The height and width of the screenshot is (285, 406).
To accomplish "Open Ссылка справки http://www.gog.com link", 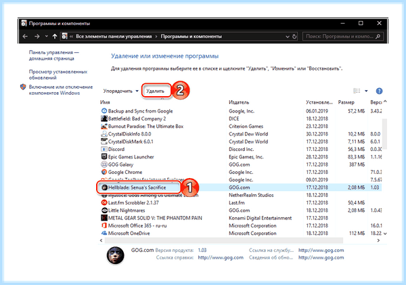I will click(221, 257).
